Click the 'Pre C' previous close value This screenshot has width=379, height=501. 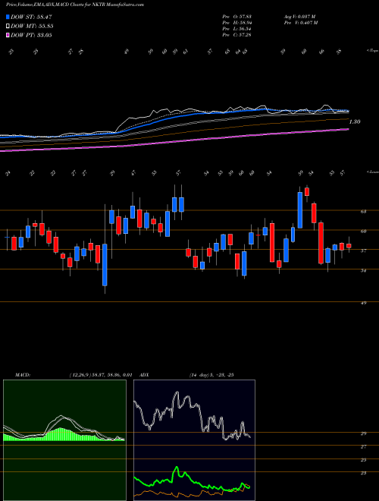tap(237, 35)
